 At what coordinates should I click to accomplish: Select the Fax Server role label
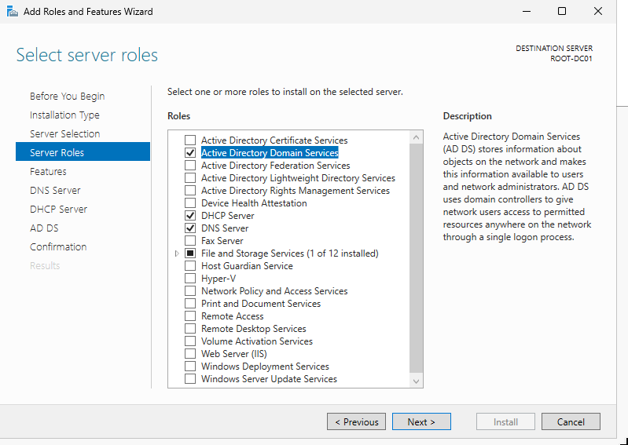pos(222,241)
